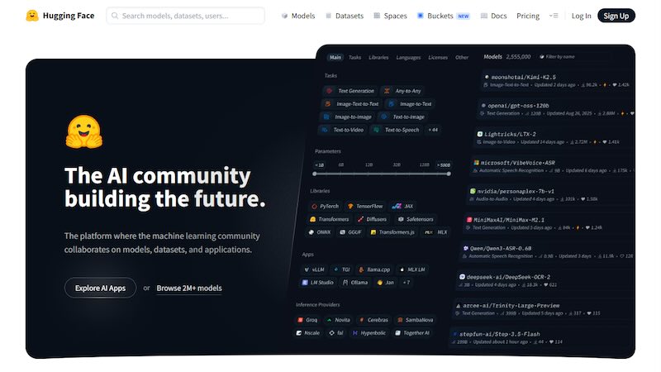661x372 pixels.
Task: Click the Novita provider icon
Action: tap(329, 320)
